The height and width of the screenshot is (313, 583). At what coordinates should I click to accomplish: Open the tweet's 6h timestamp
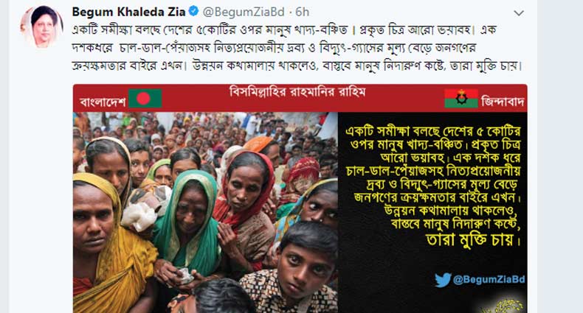click(303, 13)
